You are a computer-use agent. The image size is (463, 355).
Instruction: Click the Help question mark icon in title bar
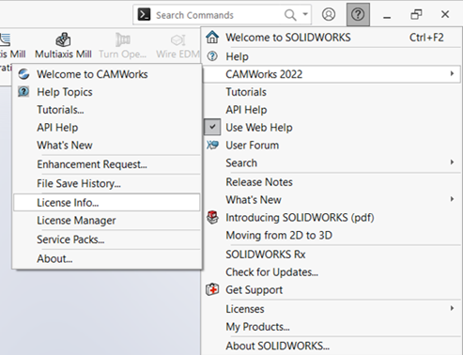click(358, 14)
